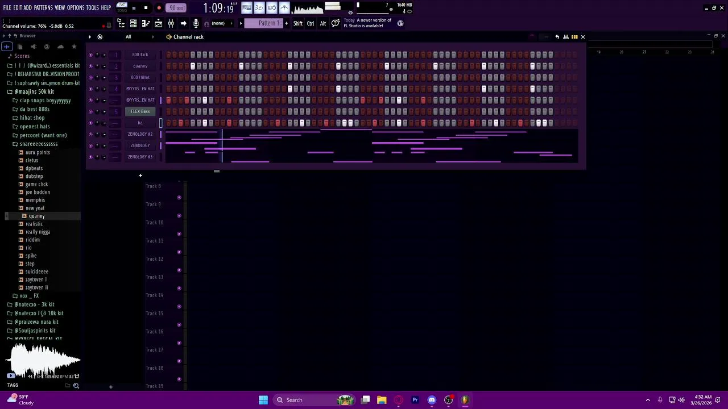Click the Task View taskbar icon
Screen dimensions: 728x409
tap(366, 400)
